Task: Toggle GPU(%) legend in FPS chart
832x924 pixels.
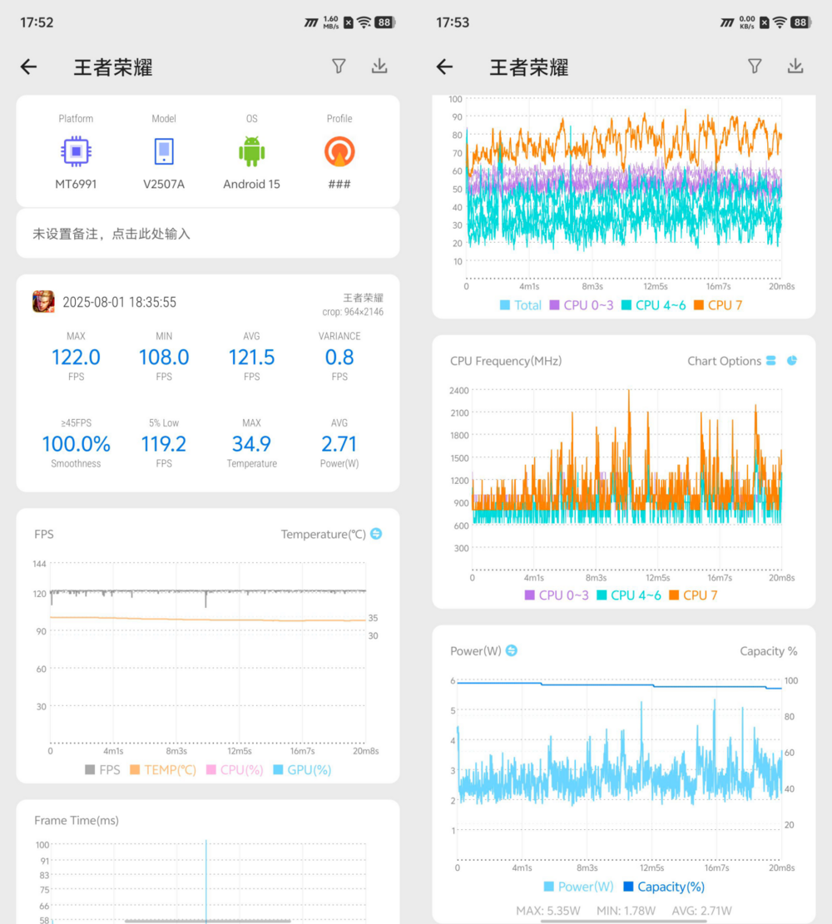Action: pos(303,769)
